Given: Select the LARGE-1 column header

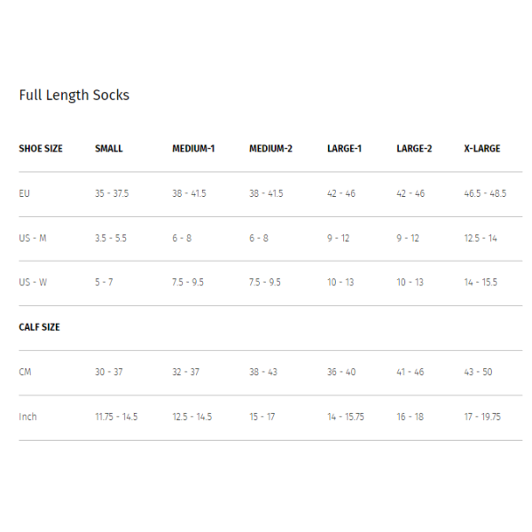Looking at the screenshot, I should pos(344,149).
